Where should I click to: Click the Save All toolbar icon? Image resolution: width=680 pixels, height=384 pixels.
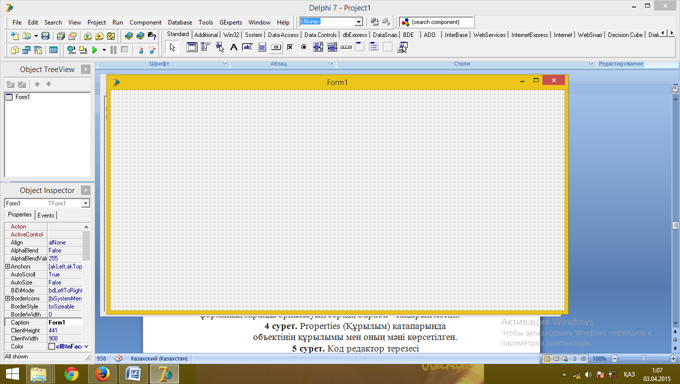pyautogui.click(x=60, y=36)
